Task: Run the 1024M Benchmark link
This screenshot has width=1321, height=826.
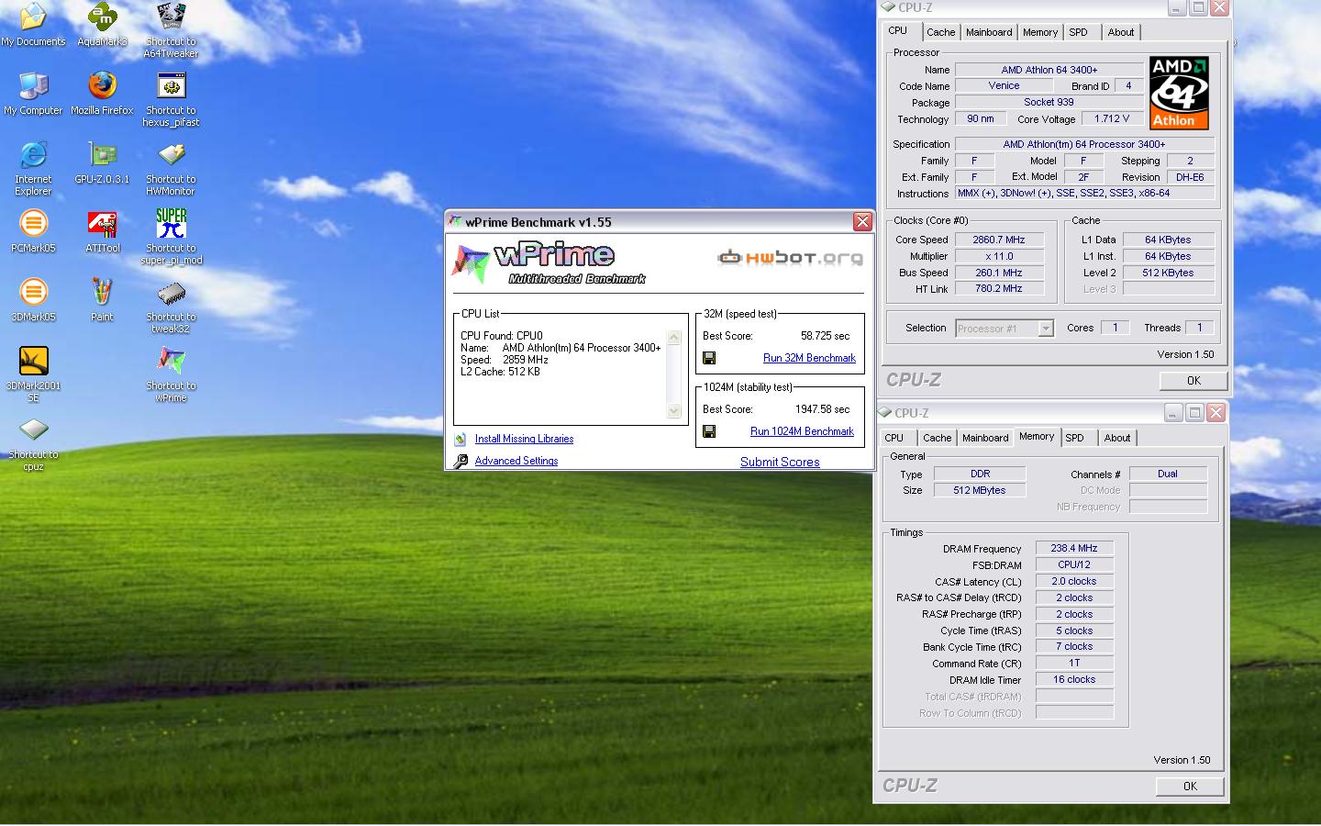Action: pos(802,431)
